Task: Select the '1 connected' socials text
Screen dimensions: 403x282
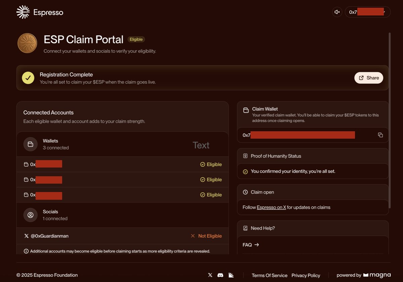Action: [55, 219]
